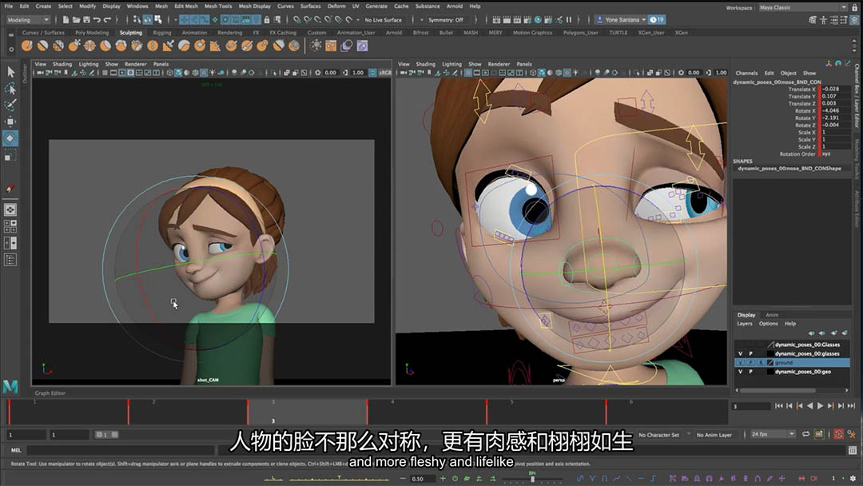Click the layer editor horizontal scrollbar
The image size is (863, 486).
pyautogui.click(x=777, y=390)
